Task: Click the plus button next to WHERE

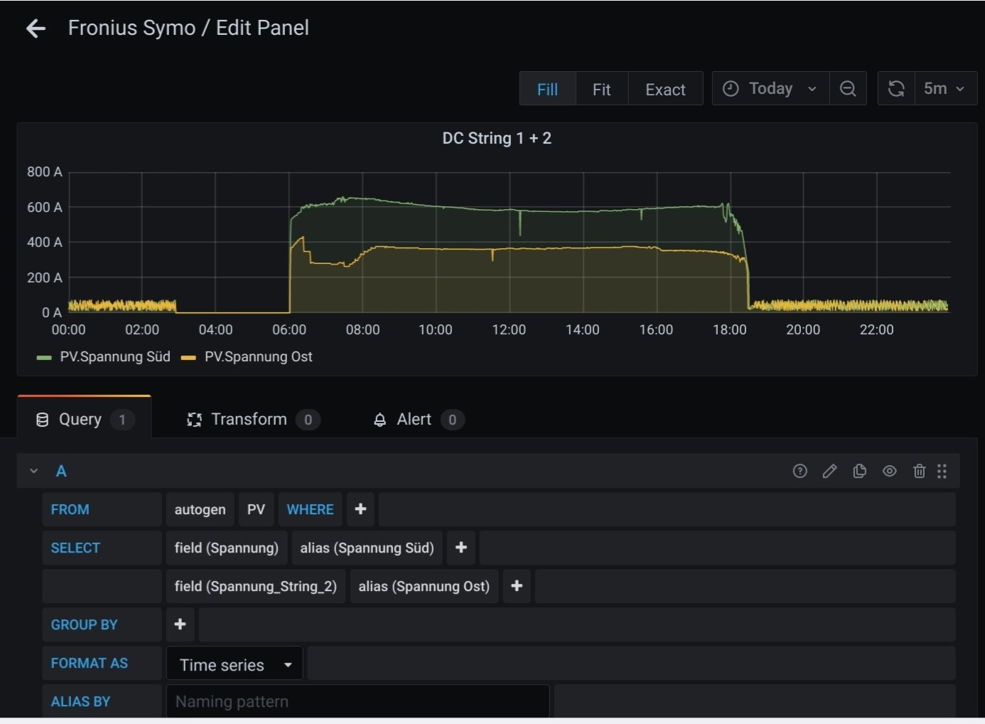Action: tap(360, 509)
